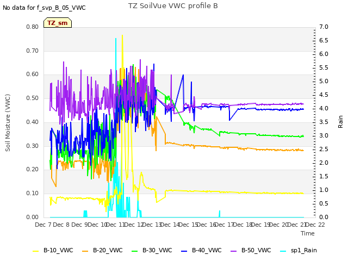Click the 0.30 soil moisture tick label

pos(33,146)
